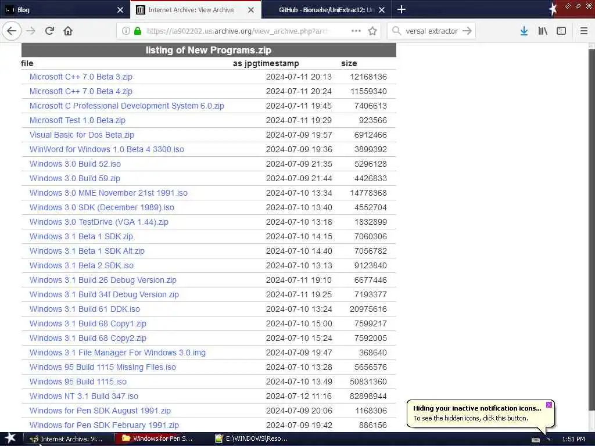595x446 pixels.
Task: Open Windows 3.1 Build 68 Copy2.zip
Action: pos(88,339)
